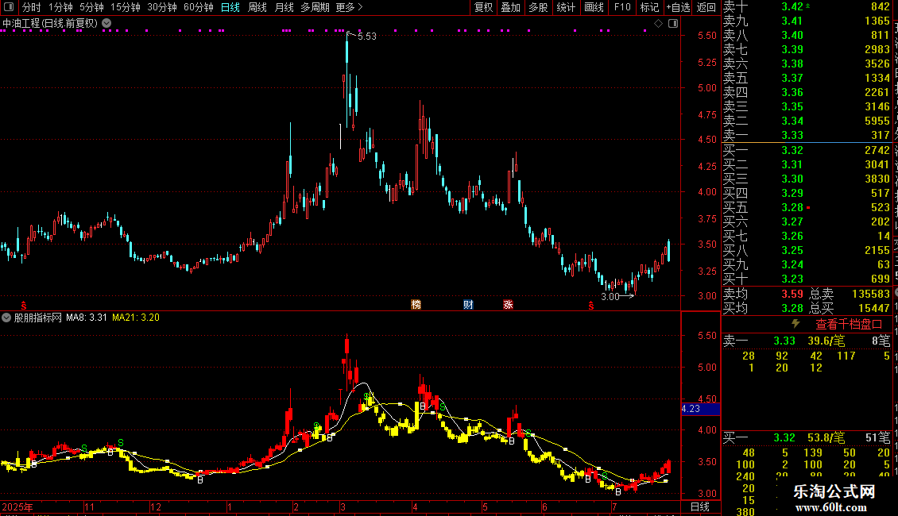Click the 5.53 high price label

[367, 36]
